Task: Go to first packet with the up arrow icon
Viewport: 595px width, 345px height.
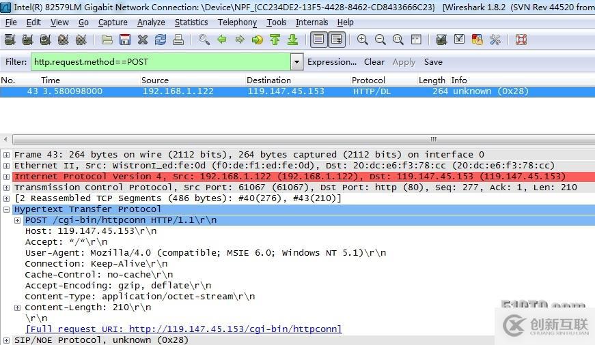Action: [275, 40]
